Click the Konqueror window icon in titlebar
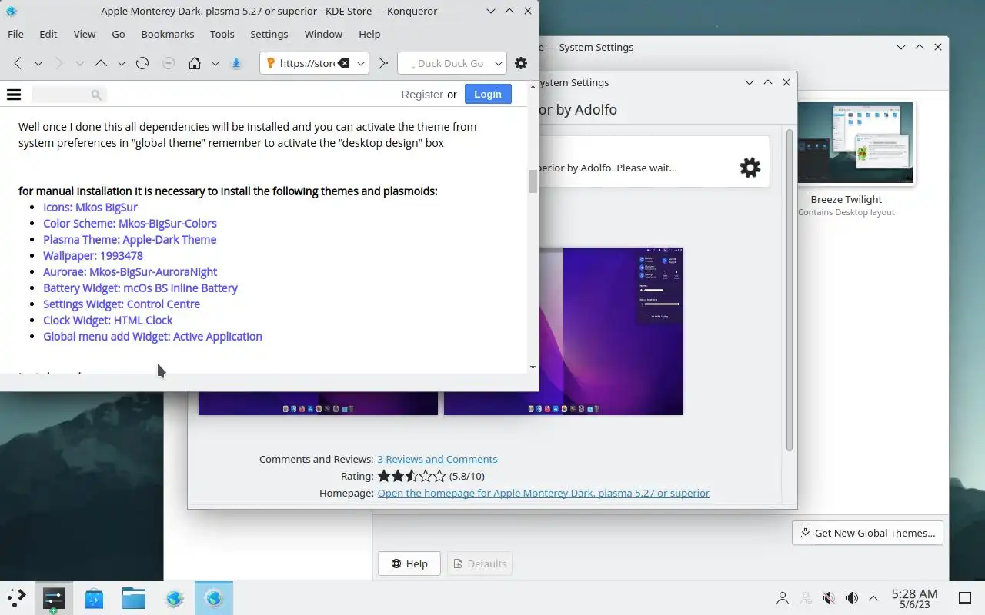985x615 pixels. [x=12, y=11]
